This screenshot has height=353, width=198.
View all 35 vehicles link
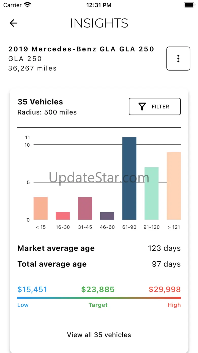click(99, 335)
